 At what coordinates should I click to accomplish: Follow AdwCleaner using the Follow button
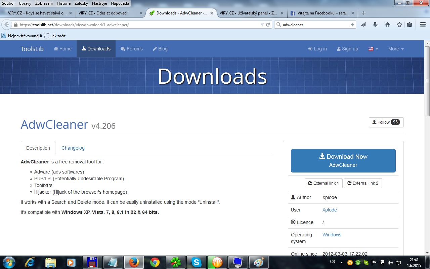click(386, 122)
